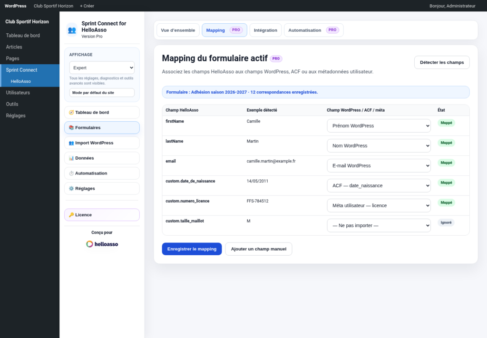This screenshot has width=487, height=338.
Task: Click the chart icon beside Données
Action: coord(71,158)
